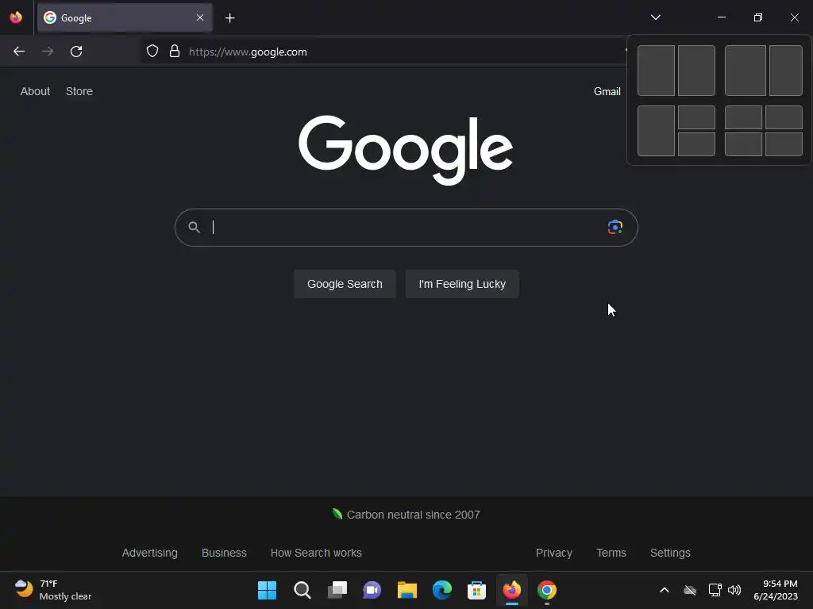The image size is (813, 609).
Task: Expand the list all tabs chevron
Action: pos(655,17)
